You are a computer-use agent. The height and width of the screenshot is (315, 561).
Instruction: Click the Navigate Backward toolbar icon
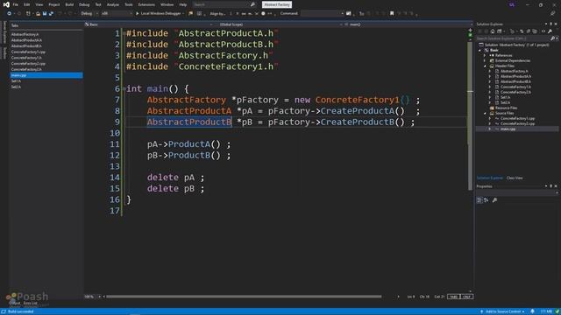point(9,14)
